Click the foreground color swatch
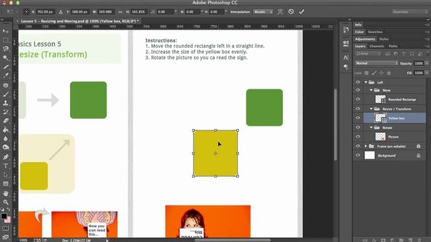431x242 pixels. click(4, 216)
